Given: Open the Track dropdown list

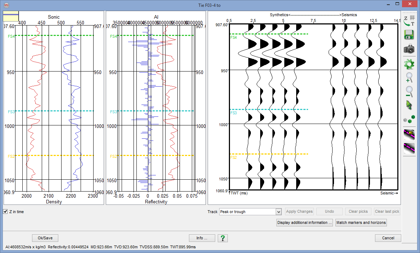Looking at the screenshot, I should pos(278,212).
